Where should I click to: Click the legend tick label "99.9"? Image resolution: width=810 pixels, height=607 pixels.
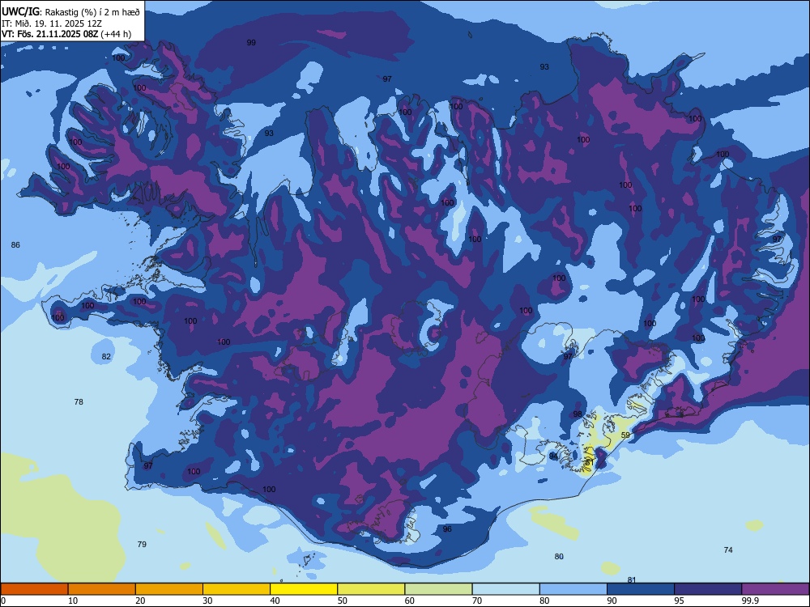tap(750, 601)
